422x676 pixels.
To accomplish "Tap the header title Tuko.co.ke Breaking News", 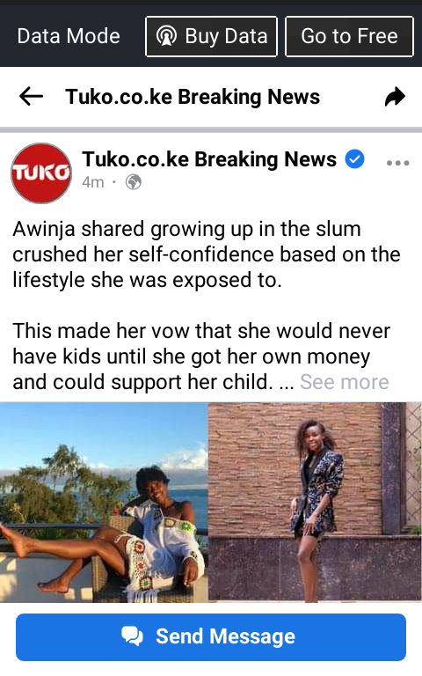I will (x=193, y=97).
